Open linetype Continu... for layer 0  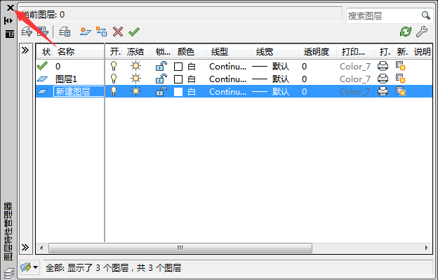pyautogui.click(x=227, y=67)
